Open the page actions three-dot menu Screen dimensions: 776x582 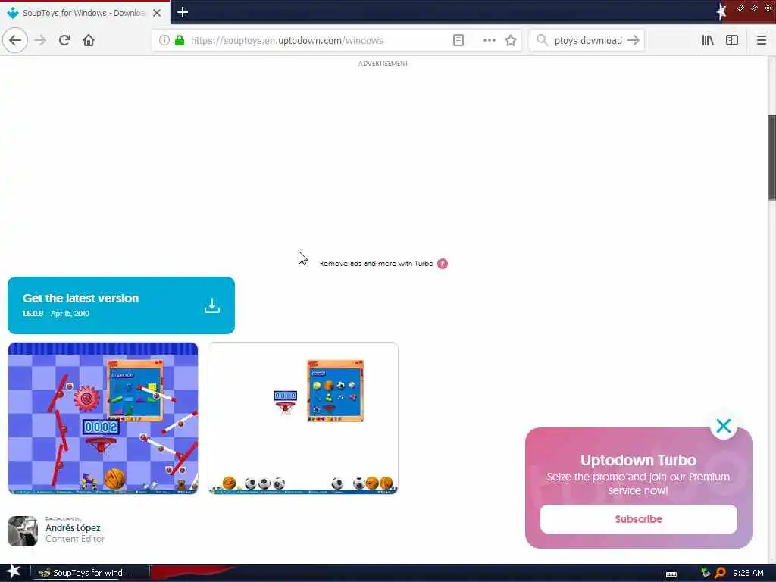point(490,40)
